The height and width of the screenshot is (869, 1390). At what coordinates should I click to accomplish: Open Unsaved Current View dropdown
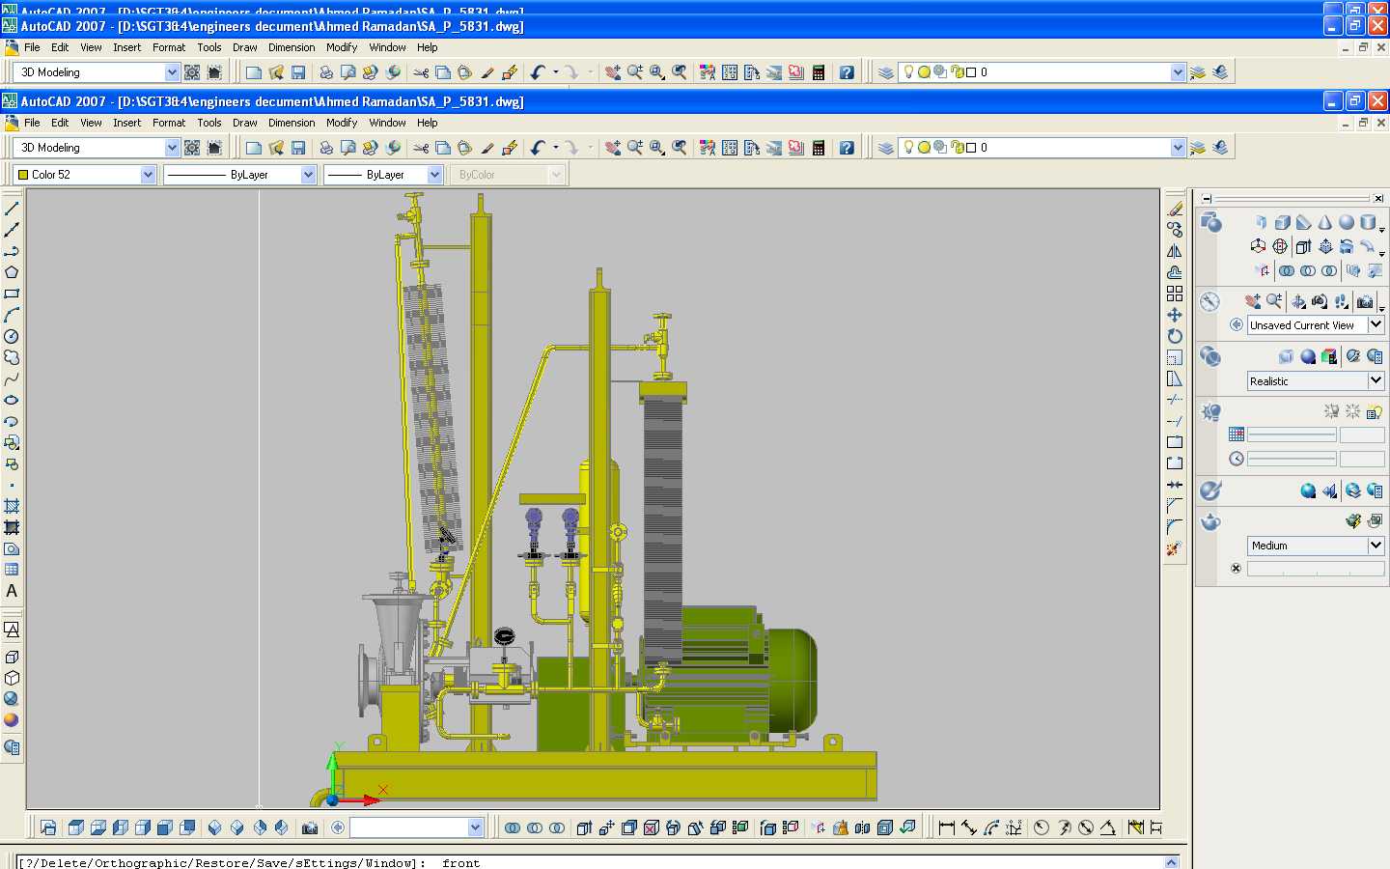[1376, 324]
